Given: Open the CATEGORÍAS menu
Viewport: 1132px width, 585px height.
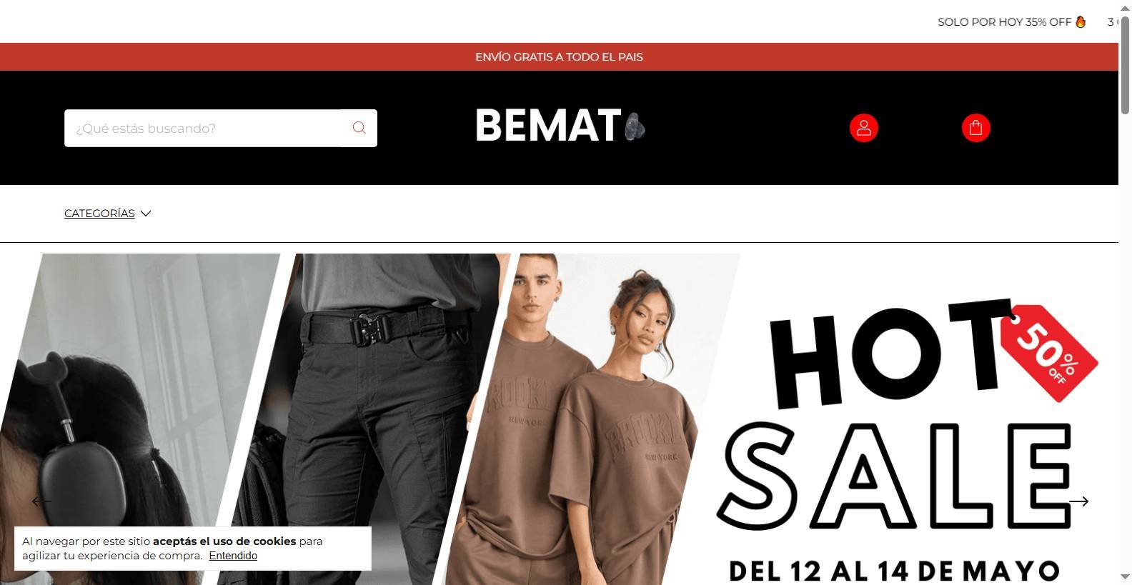Looking at the screenshot, I should [x=99, y=214].
